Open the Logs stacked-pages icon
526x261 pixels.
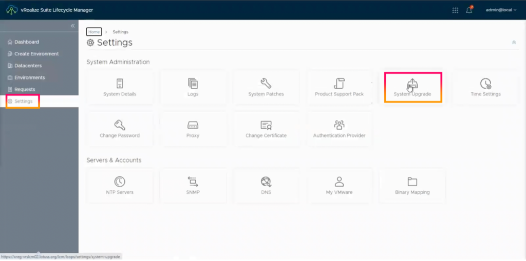pyautogui.click(x=193, y=84)
